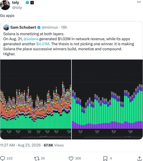The height and width of the screenshot is (161, 143).
Task: Click toly's profile avatar photo
Action: coord(5,5)
